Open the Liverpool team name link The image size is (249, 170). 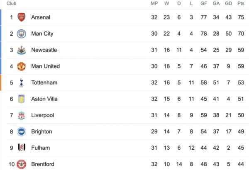point(43,115)
